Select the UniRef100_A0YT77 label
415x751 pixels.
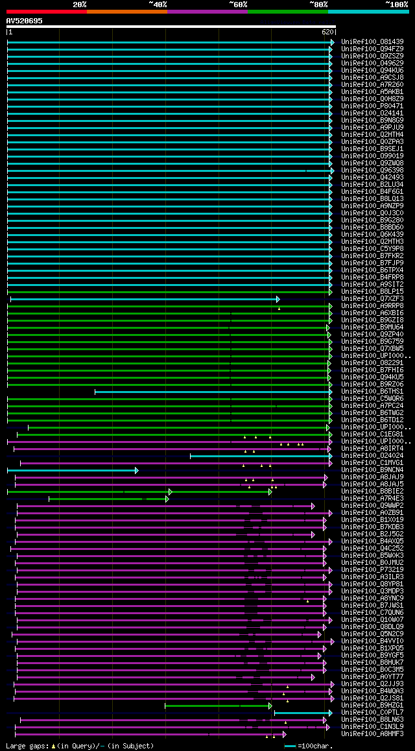372,677
